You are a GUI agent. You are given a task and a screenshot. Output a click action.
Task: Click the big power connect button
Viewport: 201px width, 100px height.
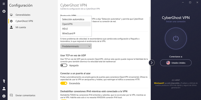pyautogui.click(x=176, y=38)
